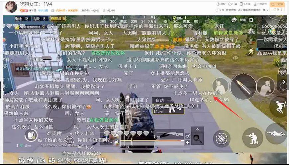Tap the prone stance button

point(275,133)
